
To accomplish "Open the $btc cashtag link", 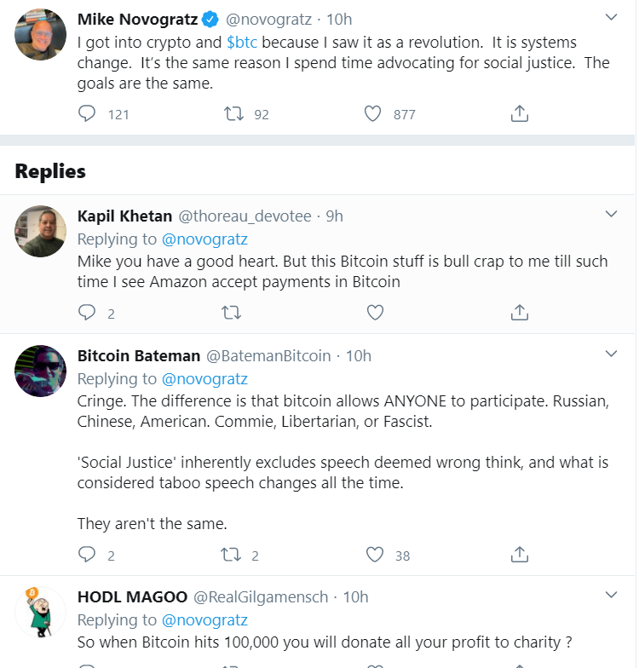I will point(242,43).
